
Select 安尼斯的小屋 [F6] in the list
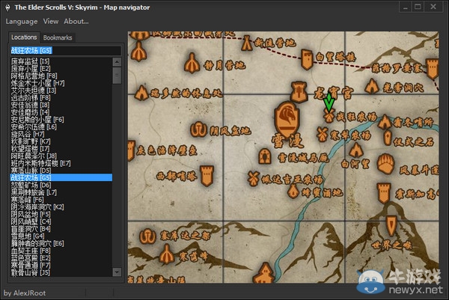[x=61, y=120]
